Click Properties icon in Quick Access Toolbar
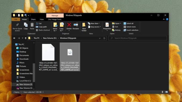This screenshot has height=102, width=182. [x=19, y=15]
